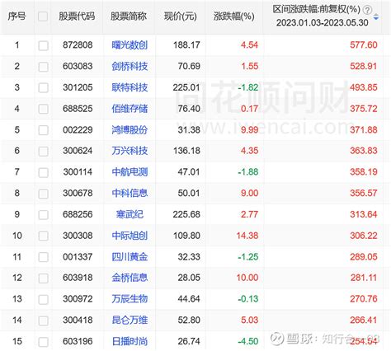Select checkbox of 300678 row
This screenshot has height=351, width=391.
(43, 194)
